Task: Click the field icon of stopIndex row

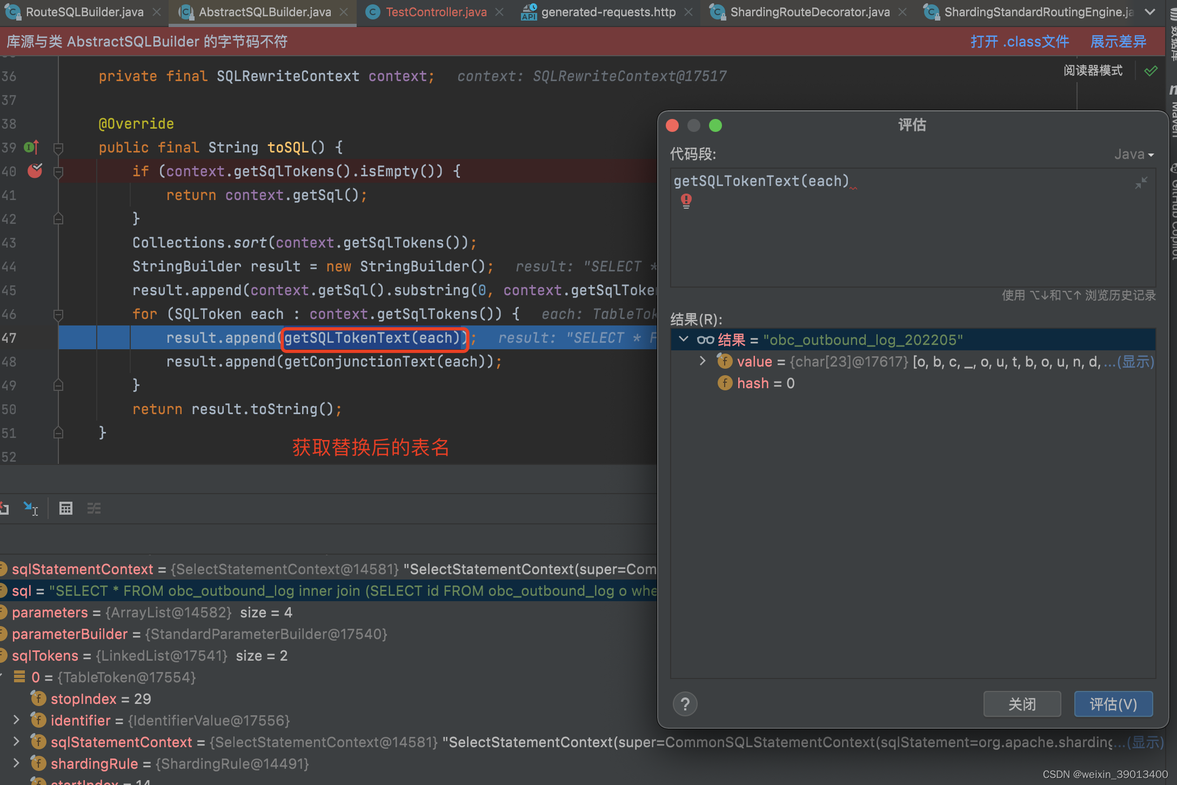Action: 38,698
